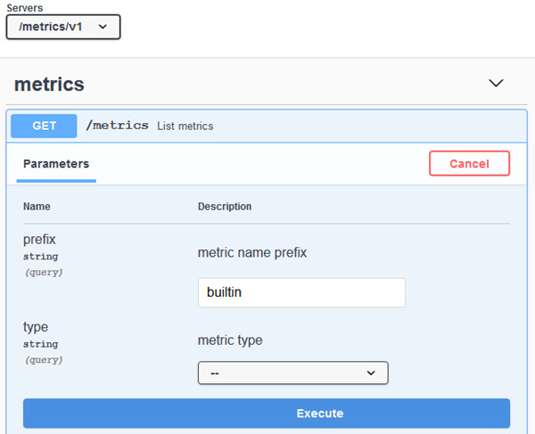The image size is (535, 434).
Task: Click the metrics section heading
Action: point(49,85)
